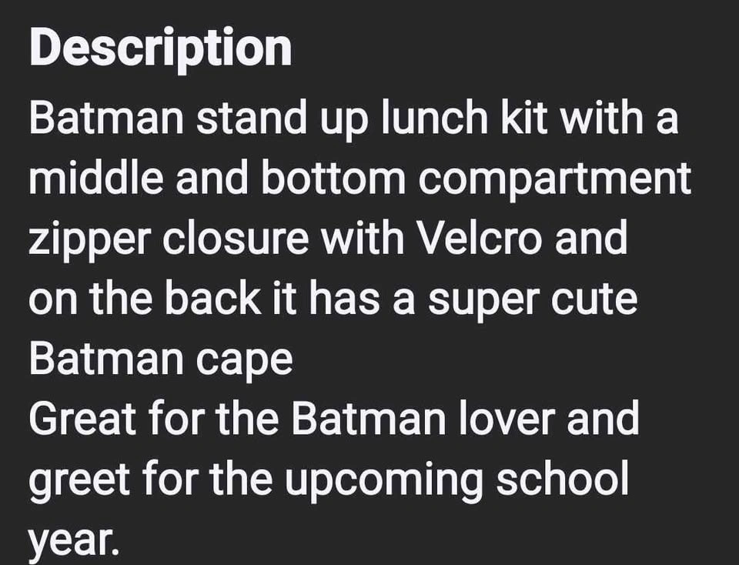This screenshot has height=565, width=739.
Task: Click the final word "year."
Action: [x=74, y=540]
